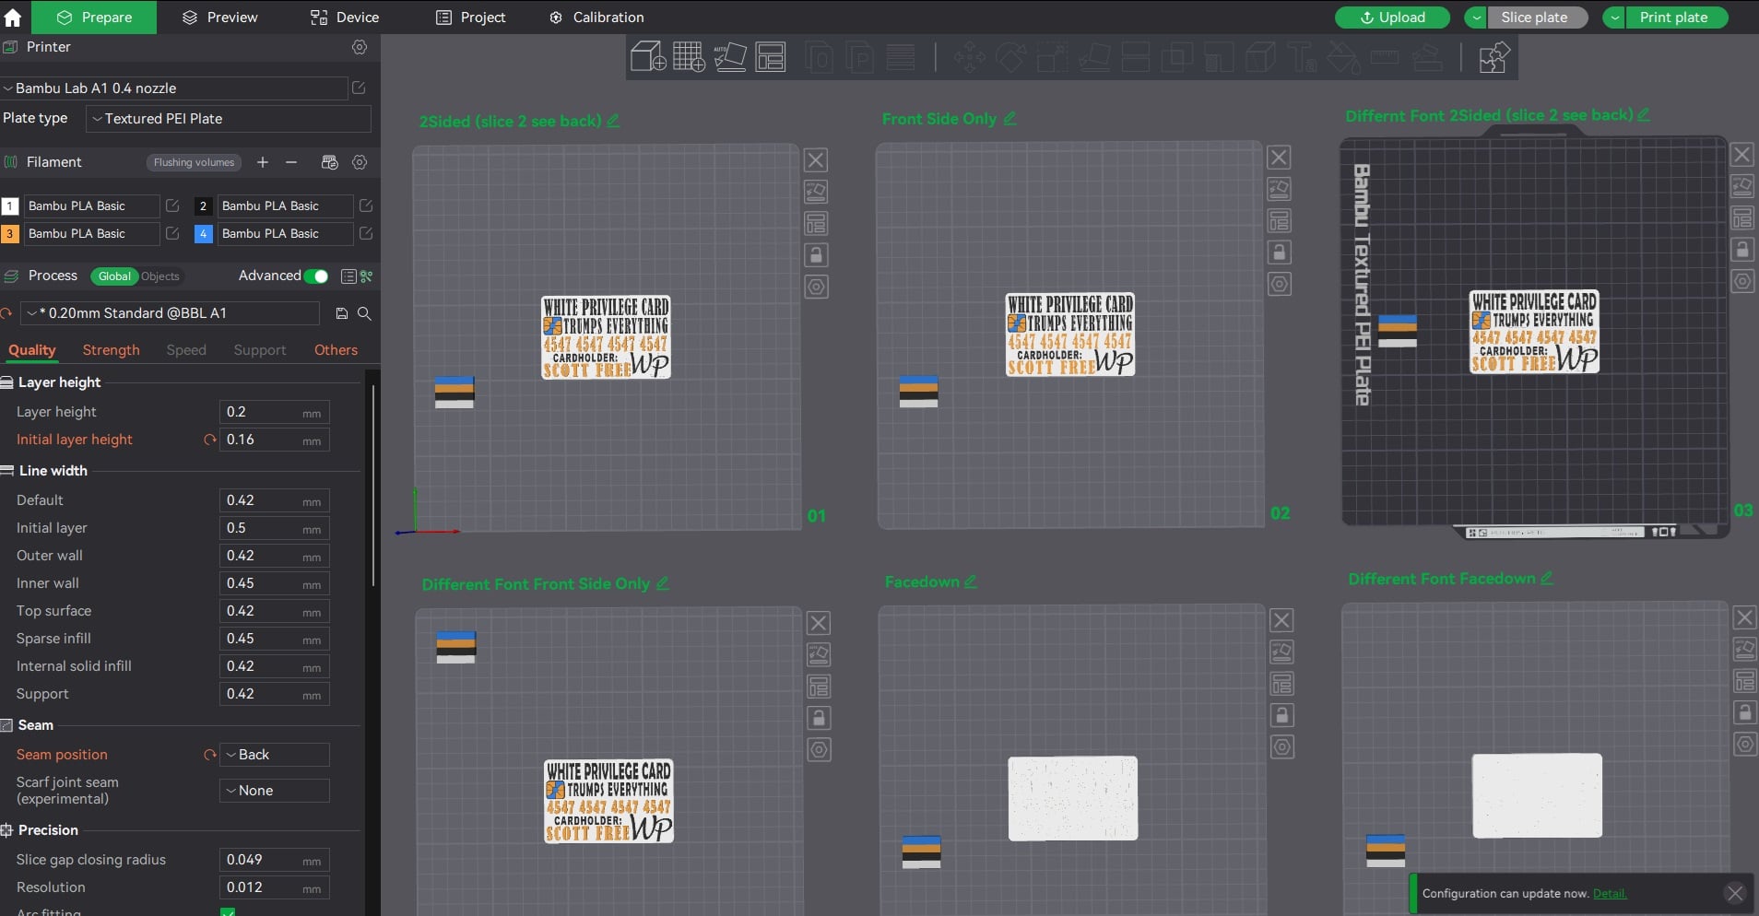Open Flushing volumes

click(194, 162)
